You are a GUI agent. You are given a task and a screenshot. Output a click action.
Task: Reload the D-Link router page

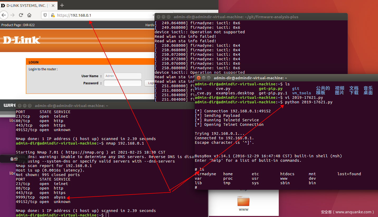pyautogui.click(x=21, y=15)
